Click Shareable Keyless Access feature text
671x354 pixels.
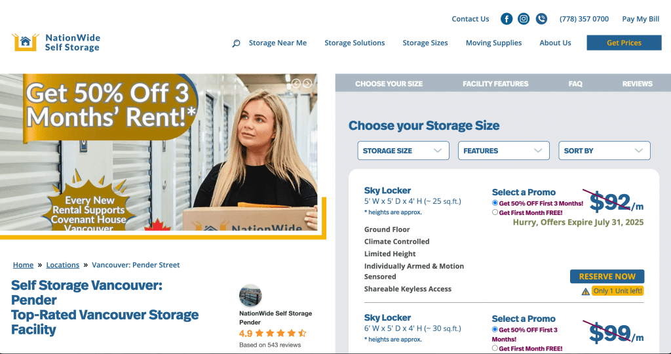[x=408, y=289]
